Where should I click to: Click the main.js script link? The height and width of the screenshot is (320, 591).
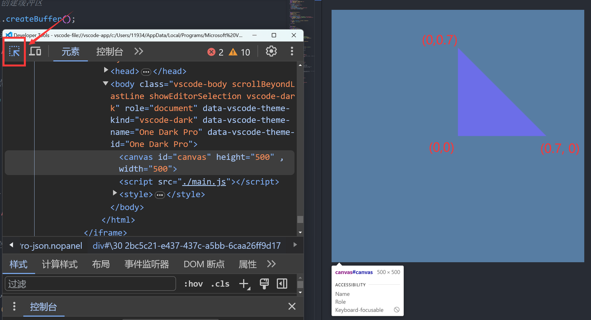tap(204, 182)
